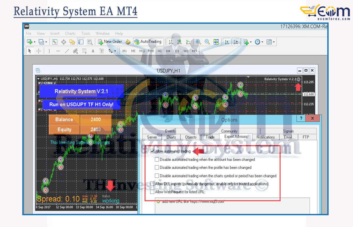The width and height of the screenshot is (353, 227).
Task: Click the New Order button
Action: (x=110, y=42)
